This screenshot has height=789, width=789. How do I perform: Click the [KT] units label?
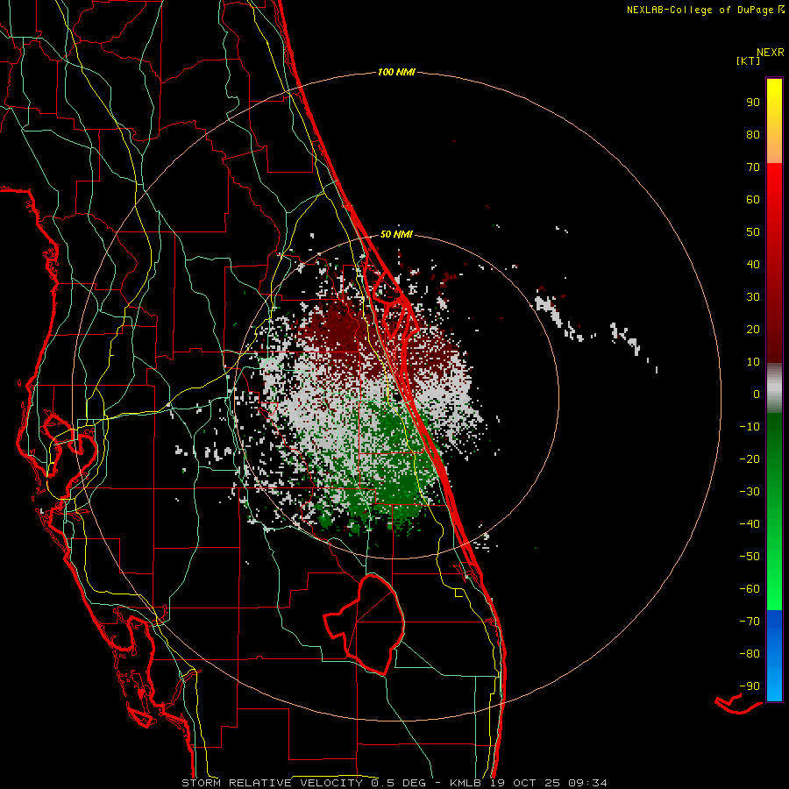pos(748,60)
